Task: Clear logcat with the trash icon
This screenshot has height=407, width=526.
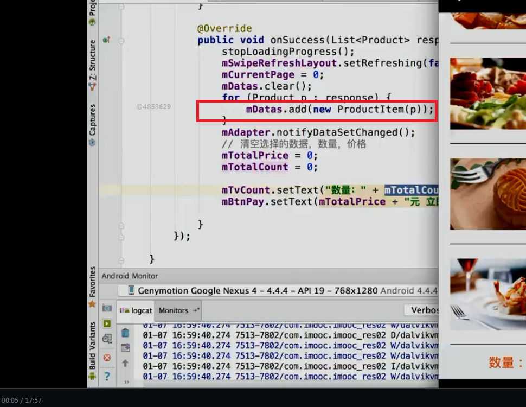Action: tap(125, 333)
